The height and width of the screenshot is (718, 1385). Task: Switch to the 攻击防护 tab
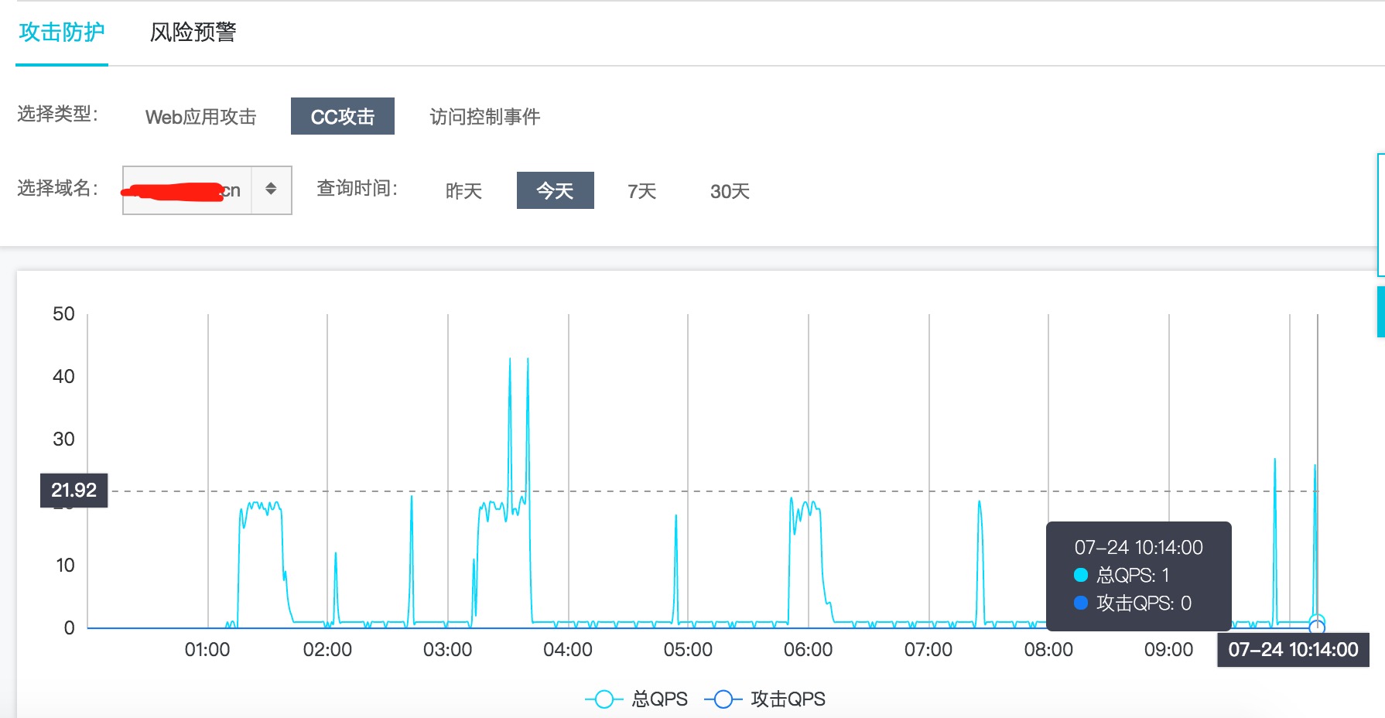click(62, 32)
